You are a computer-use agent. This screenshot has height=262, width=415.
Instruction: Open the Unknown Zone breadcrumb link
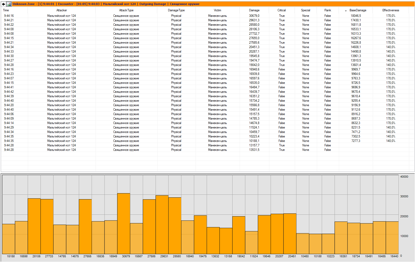33,4
